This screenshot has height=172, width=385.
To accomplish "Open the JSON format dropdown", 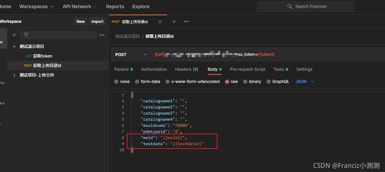I will [305, 82].
